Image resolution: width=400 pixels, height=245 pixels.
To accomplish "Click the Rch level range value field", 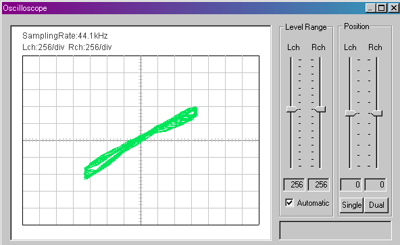I will click(x=318, y=185).
